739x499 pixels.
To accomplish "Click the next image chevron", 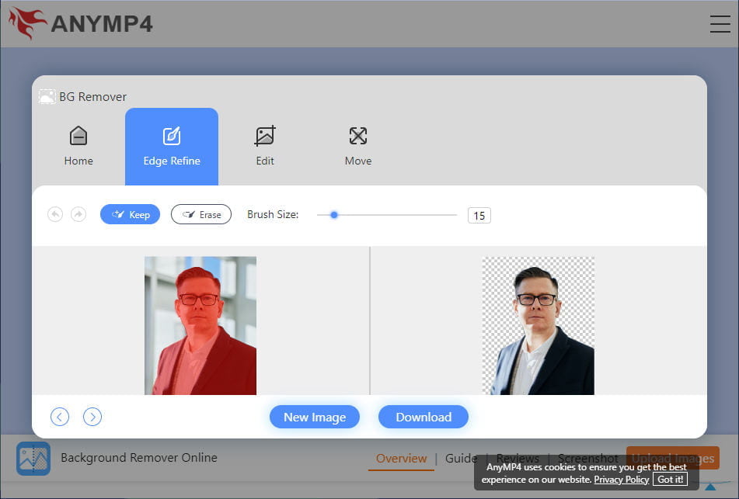I will [x=92, y=417].
